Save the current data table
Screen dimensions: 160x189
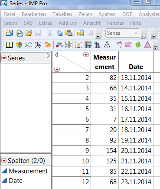[x=38, y=33]
